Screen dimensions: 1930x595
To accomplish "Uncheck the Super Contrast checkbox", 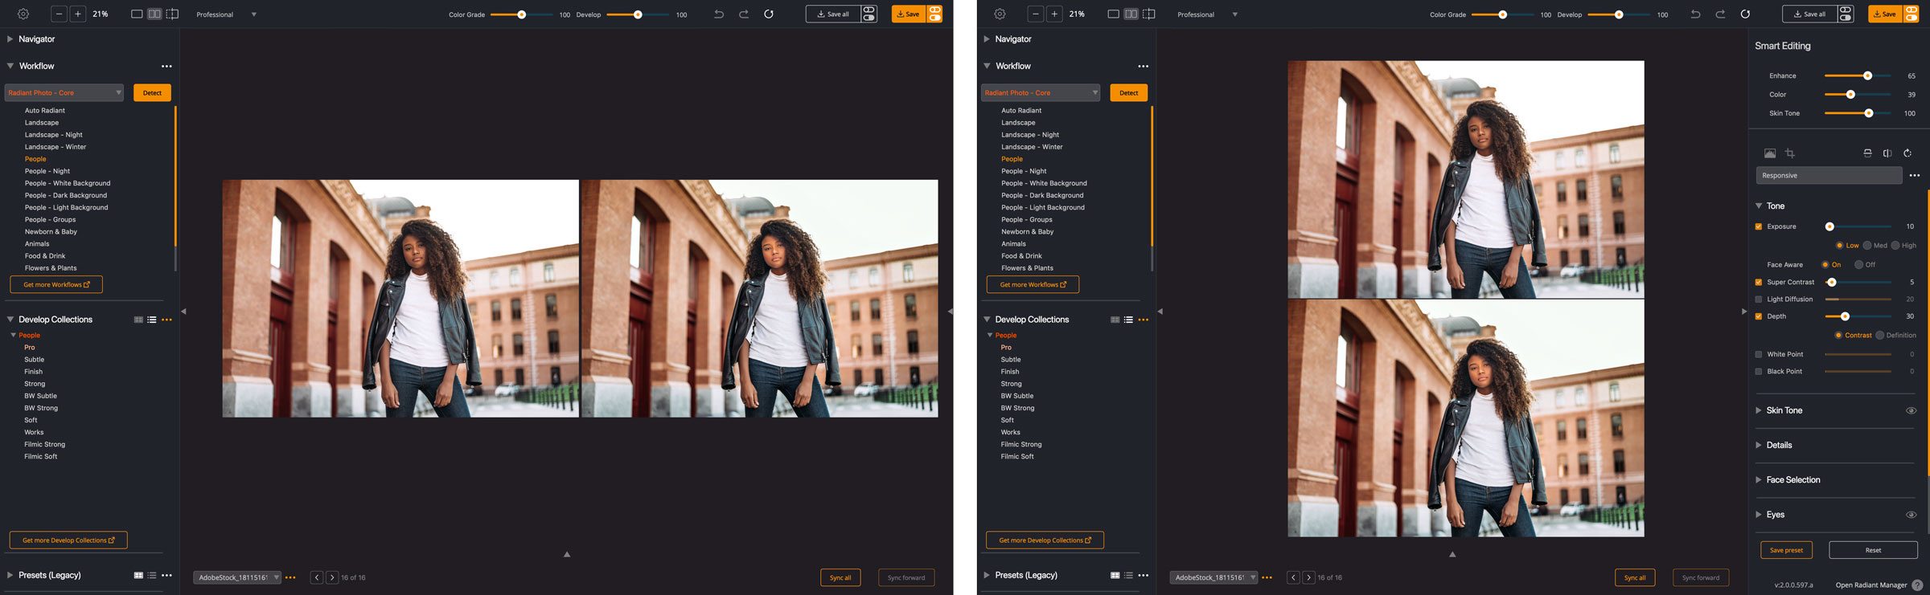I will point(1759,283).
